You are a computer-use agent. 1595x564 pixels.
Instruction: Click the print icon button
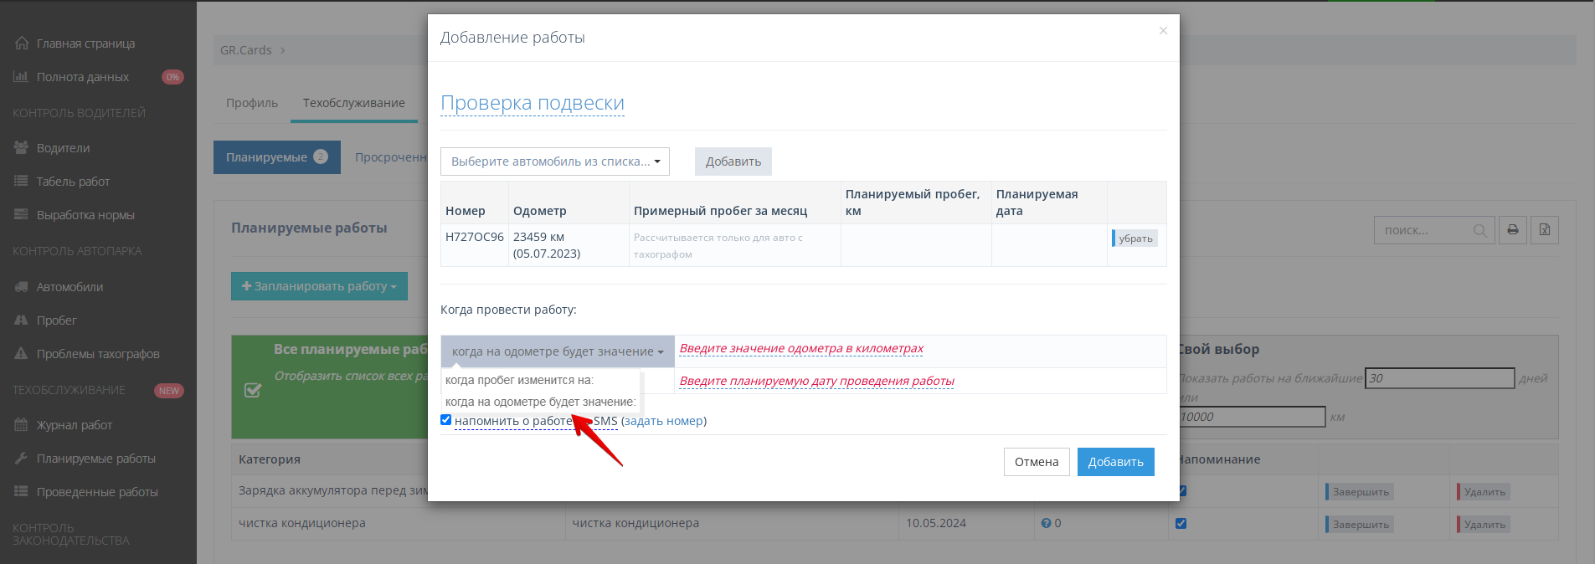[x=1512, y=230]
